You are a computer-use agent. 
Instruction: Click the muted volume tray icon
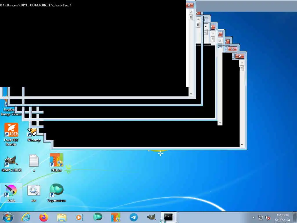pos(268,218)
